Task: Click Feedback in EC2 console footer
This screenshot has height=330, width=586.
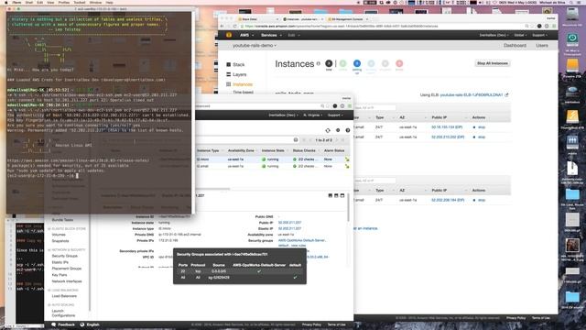Action: pos(63,324)
